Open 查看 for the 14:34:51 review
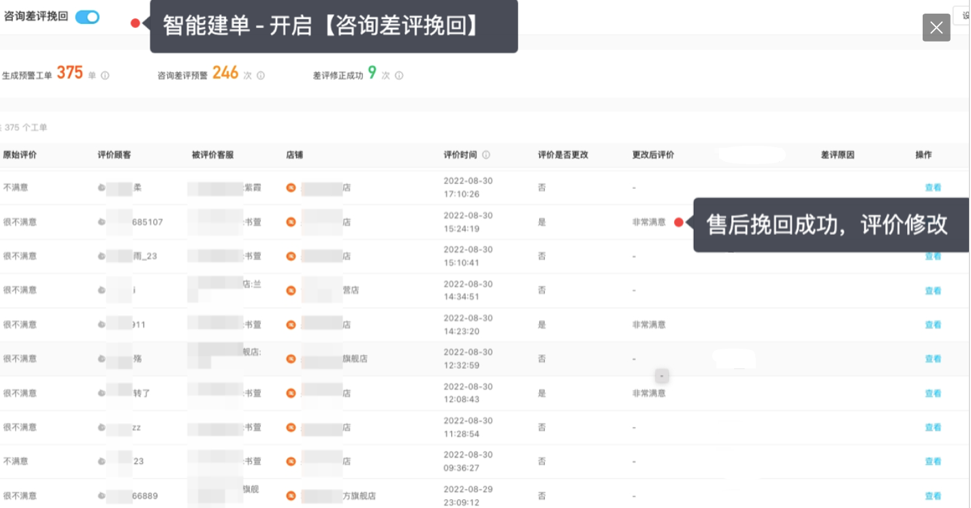 click(933, 291)
